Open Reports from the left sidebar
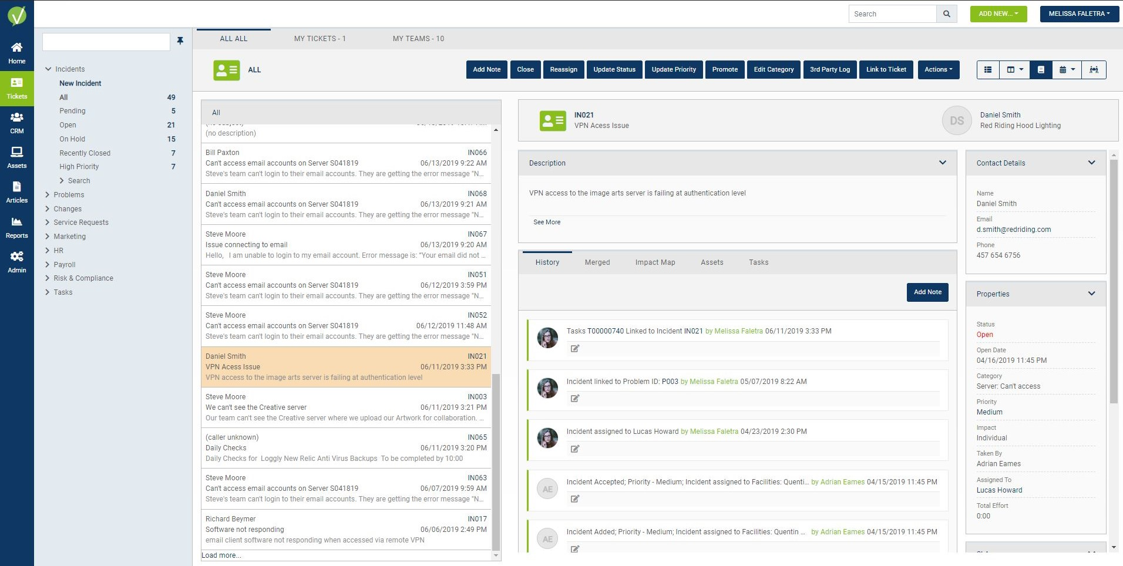 (x=17, y=227)
